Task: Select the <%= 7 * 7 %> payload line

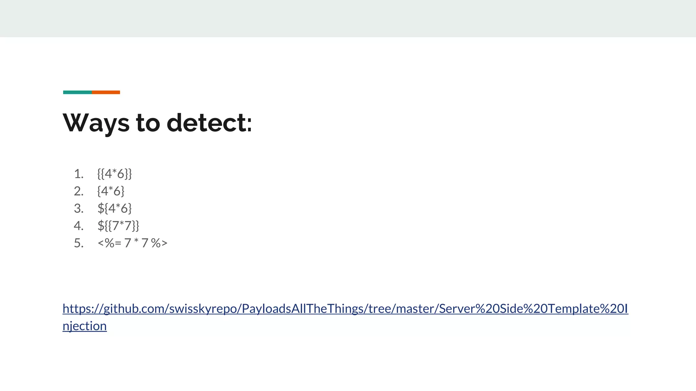Action: tap(133, 243)
